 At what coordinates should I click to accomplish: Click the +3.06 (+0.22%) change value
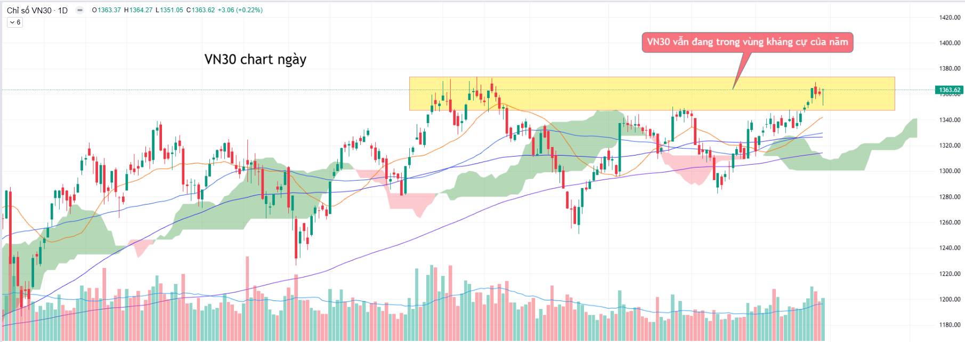coord(240,10)
